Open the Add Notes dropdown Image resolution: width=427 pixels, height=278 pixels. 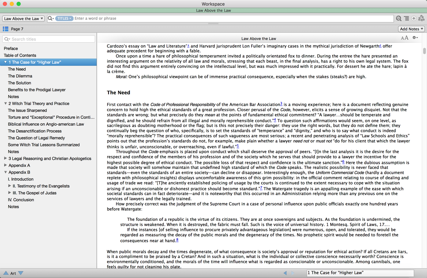(411, 29)
